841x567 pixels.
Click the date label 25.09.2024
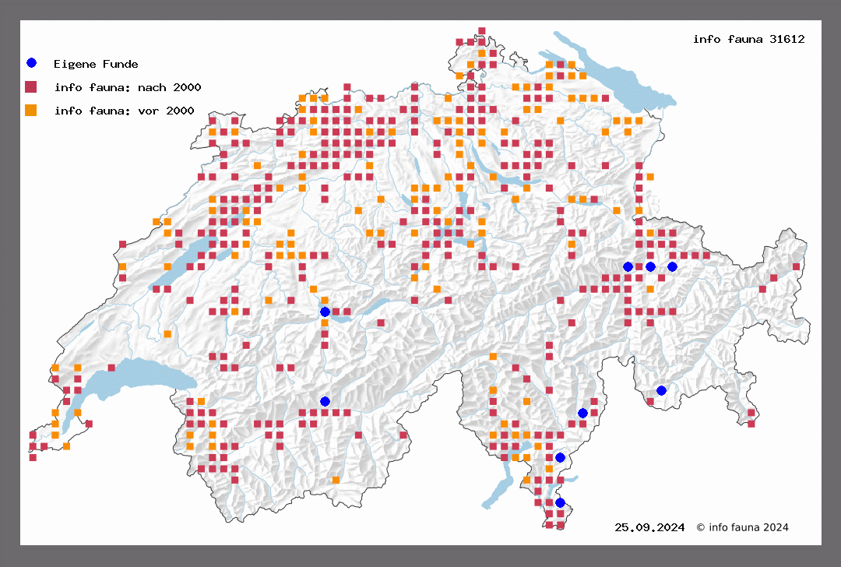coord(649,527)
